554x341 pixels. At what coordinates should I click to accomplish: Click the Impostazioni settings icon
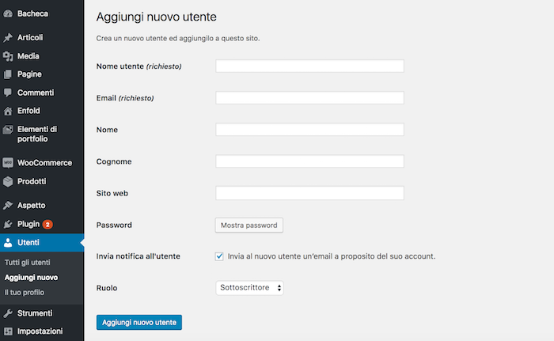click(x=8, y=332)
